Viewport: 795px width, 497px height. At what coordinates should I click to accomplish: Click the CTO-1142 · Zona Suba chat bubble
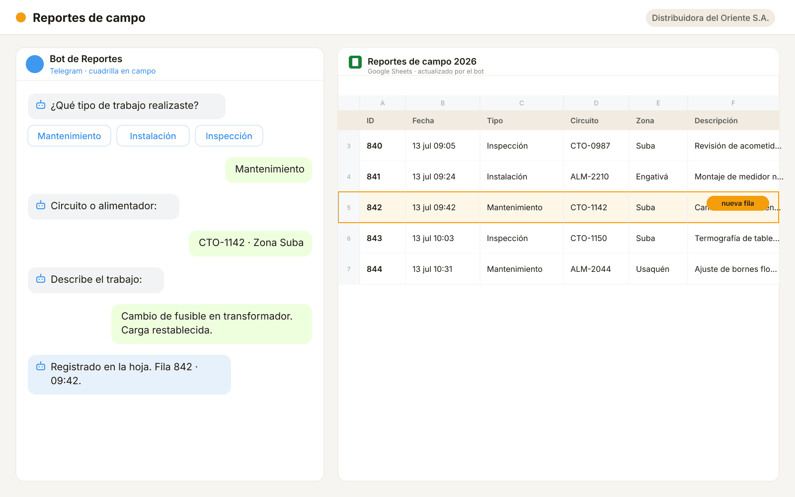click(x=250, y=243)
